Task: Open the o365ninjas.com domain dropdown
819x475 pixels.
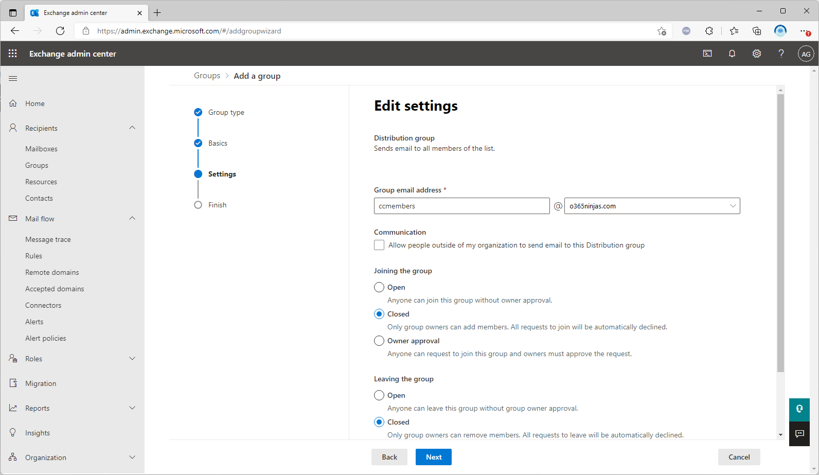Action: (x=652, y=206)
